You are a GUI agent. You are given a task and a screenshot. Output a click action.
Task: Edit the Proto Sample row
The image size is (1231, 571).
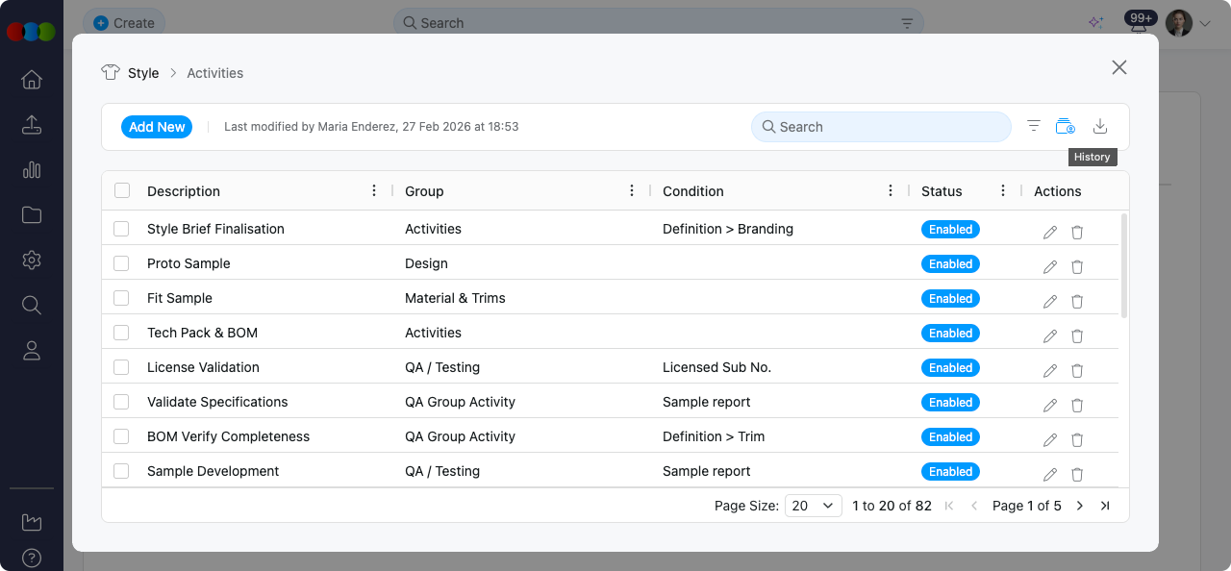pos(1049,266)
